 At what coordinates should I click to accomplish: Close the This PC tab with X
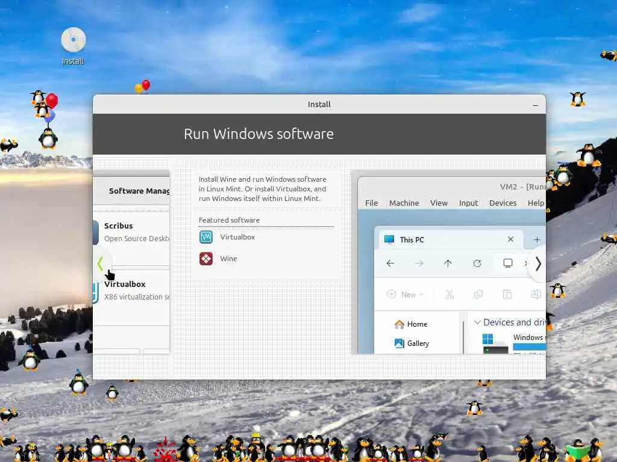[511, 239]
